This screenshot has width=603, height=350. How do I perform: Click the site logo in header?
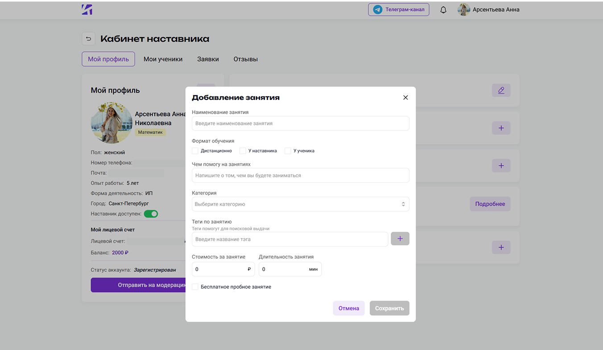(87, 9)
